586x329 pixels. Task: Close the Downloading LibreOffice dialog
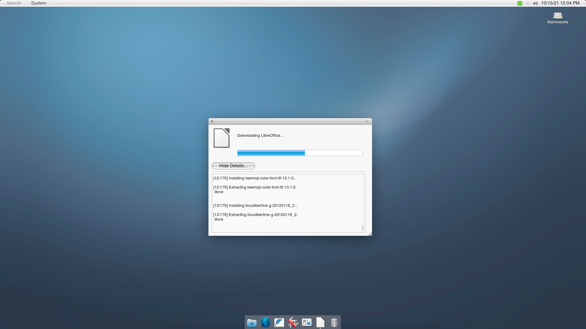pyautogui.click(x=212, y=121)
